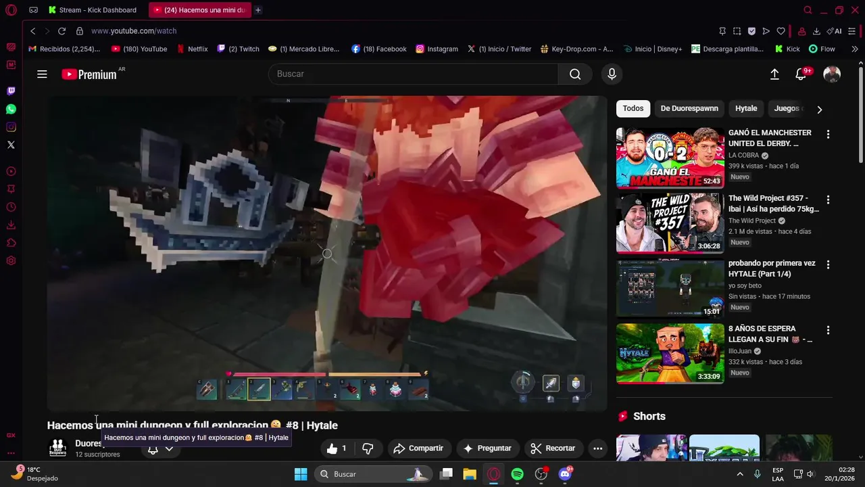Search YouTube with the magnifier button
Image resolution: width=865 pixels, height=487 pixels.
point(575,74)
